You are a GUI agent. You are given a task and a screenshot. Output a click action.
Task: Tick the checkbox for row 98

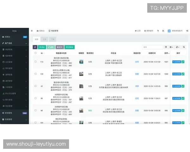pyautogui.click(x=35, y=111)
